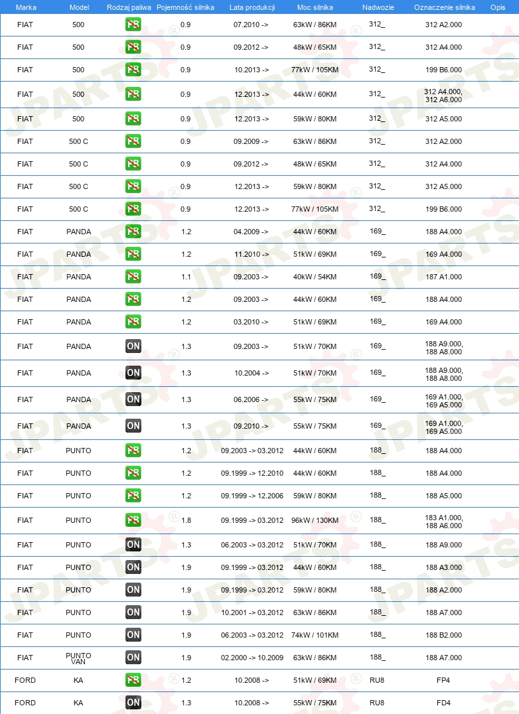
Task: Click production date 06.2006 ->
Action: [x=252, y=399]
